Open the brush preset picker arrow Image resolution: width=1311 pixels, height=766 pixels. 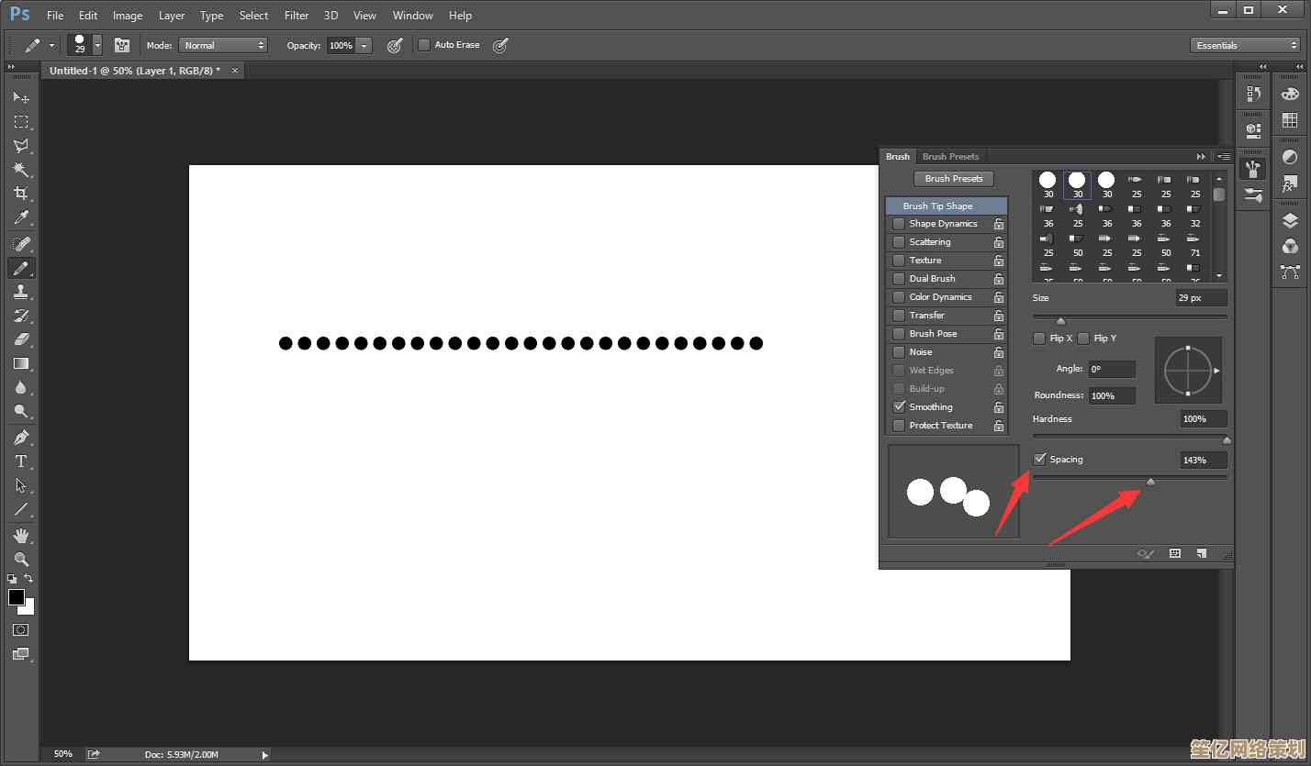[x=97, y=45]
